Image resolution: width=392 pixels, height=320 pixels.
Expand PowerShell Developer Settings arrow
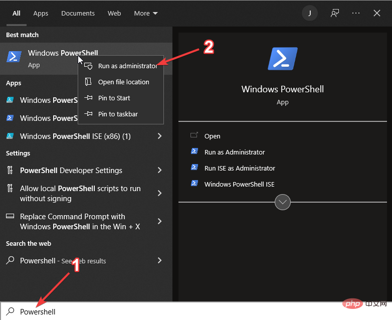159,171
